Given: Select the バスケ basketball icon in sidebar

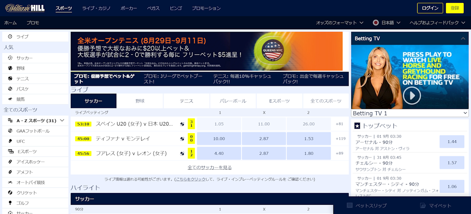Looking at the screenshot, I should [x=10, y=89].
